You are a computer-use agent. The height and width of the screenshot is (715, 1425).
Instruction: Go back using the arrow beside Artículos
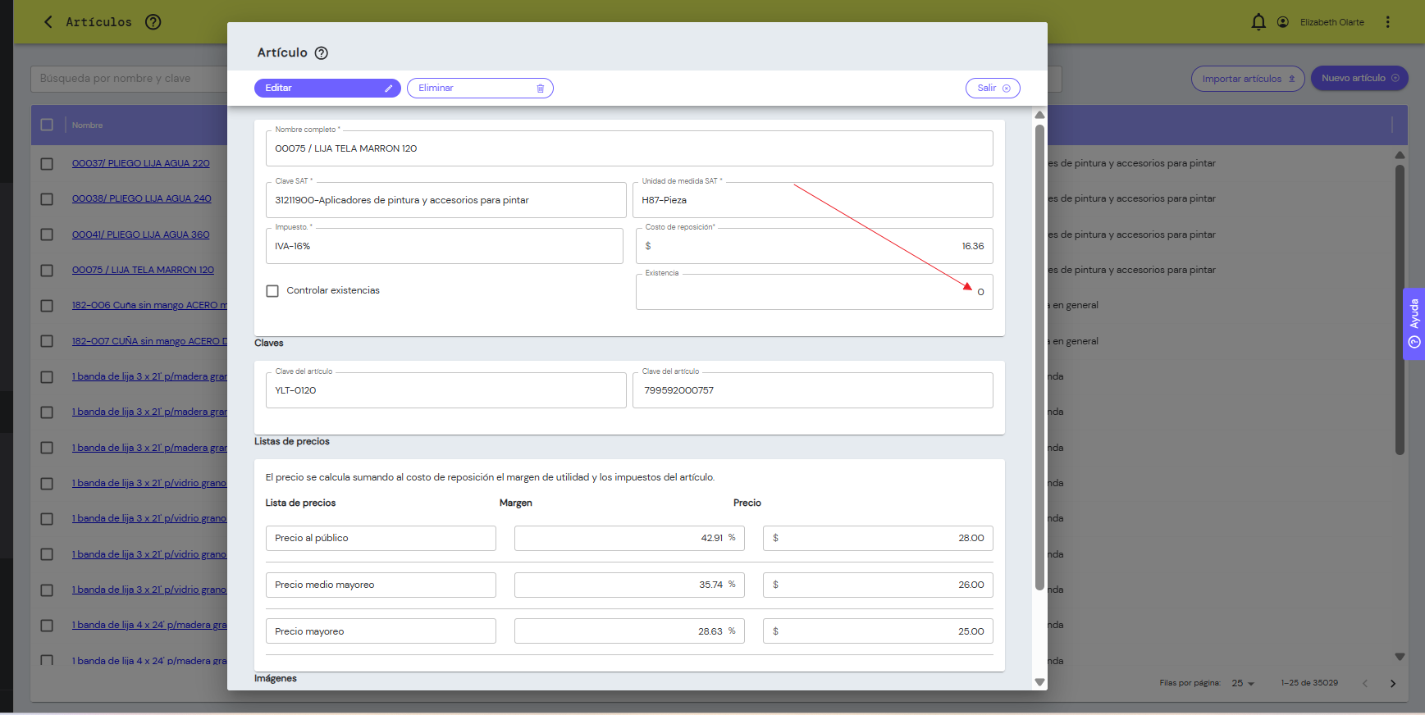[x=48, y=22]
